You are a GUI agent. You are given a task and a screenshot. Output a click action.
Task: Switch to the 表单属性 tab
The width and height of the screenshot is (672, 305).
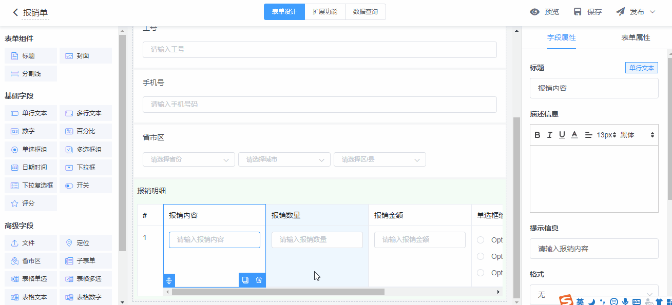coord(636,38)
